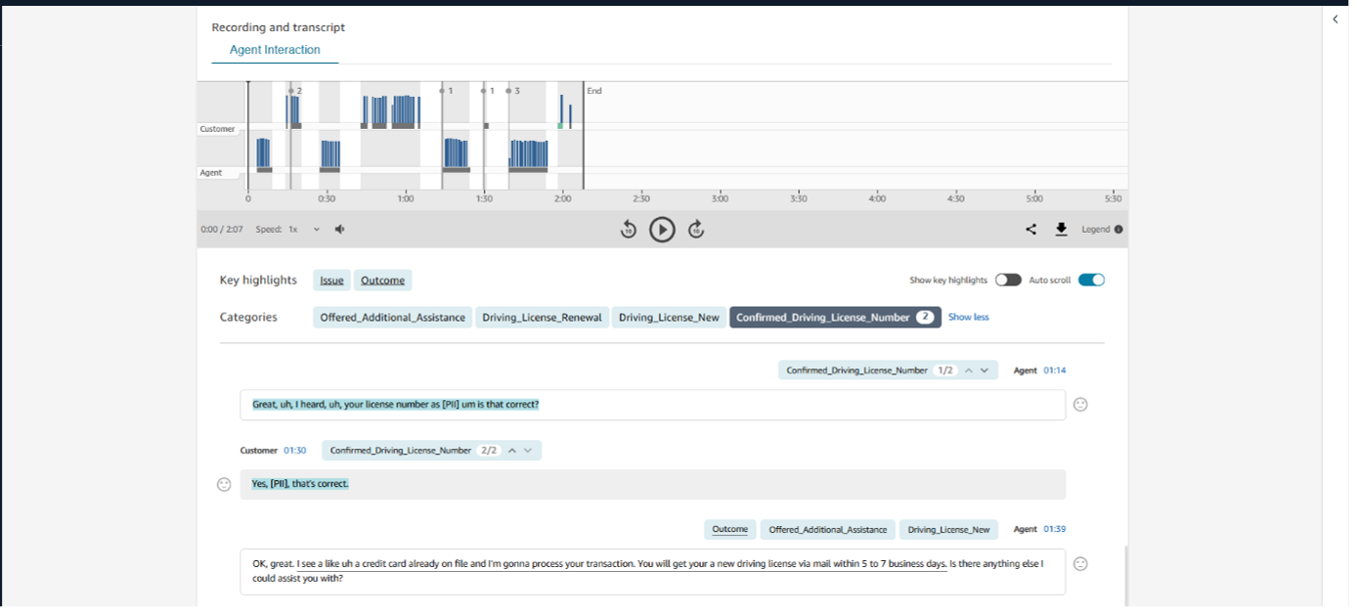This screenshot has height=612, width=1359.
Task: Filter by the Issue key highlight
Action: coord(331,281)
